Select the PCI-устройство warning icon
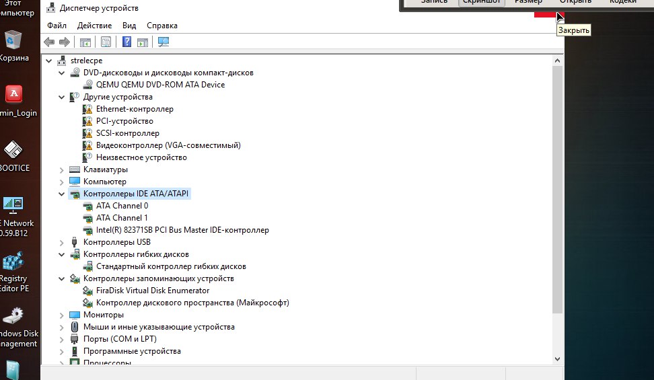 tap(87, 121)
